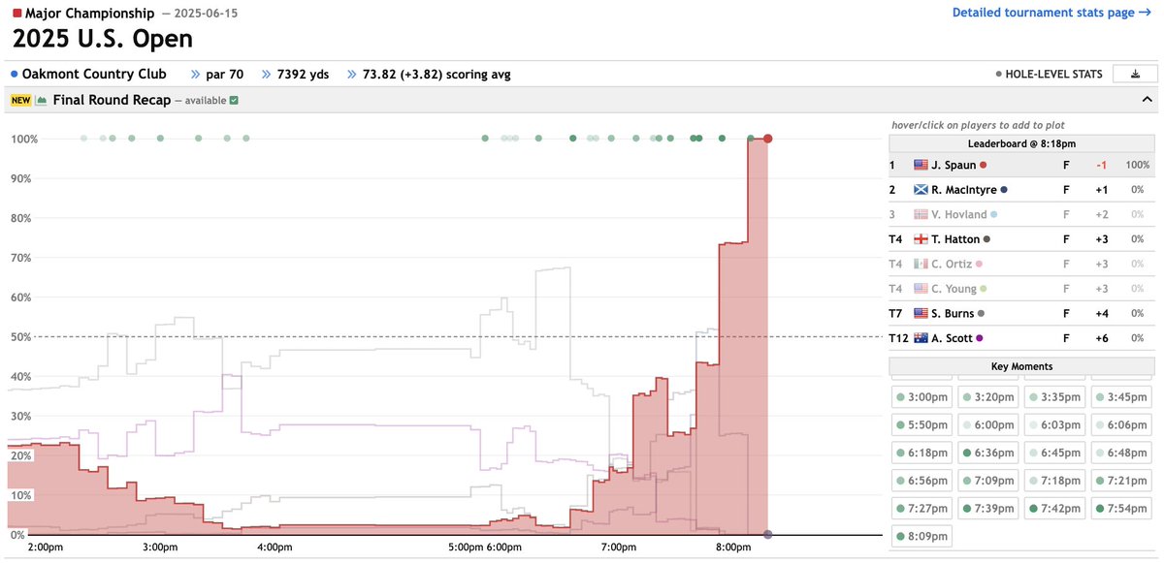Click the Final Round Recap header
The width and height of the screenshot is (1164, 563).
pos(113,100)
